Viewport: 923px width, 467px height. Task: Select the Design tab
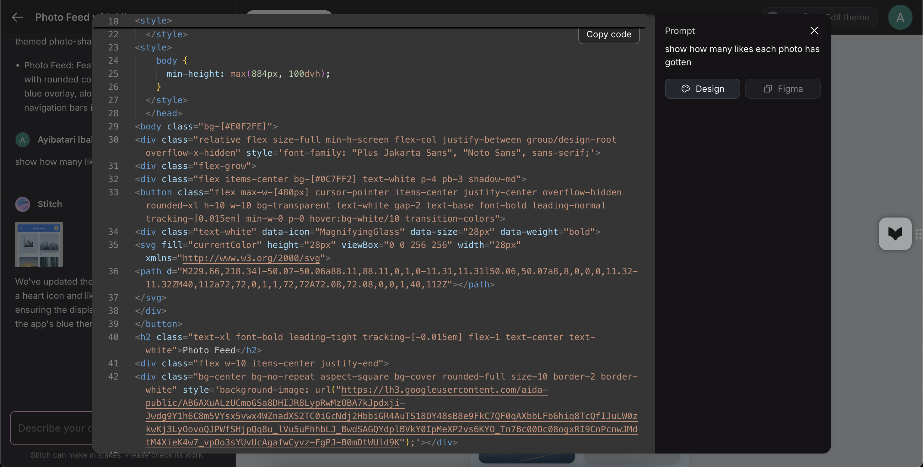[x=702, y=89]
